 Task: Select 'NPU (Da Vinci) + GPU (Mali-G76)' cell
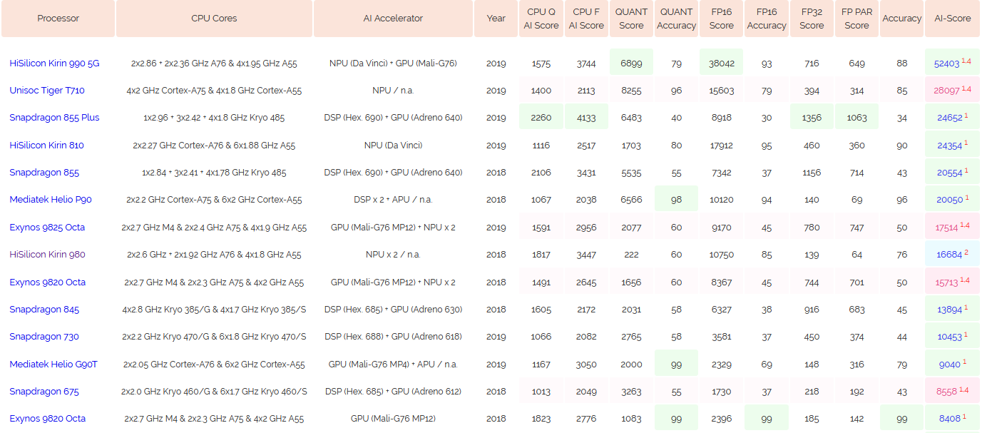point(393,63)
